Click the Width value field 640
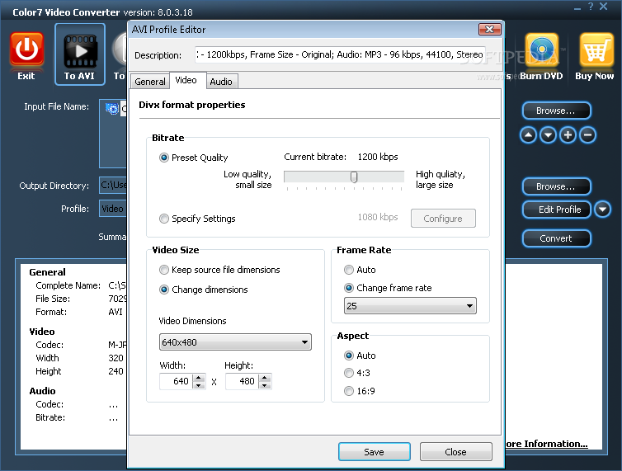Viewport: 622px width, 471px height. tap(177, 381)
